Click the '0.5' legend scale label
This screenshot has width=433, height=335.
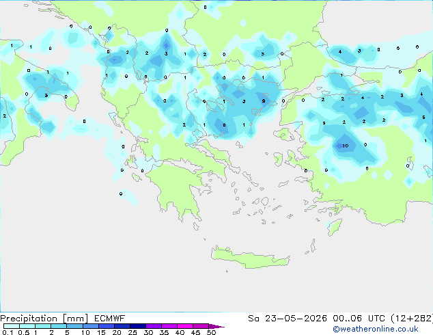[x=24, y=332]
